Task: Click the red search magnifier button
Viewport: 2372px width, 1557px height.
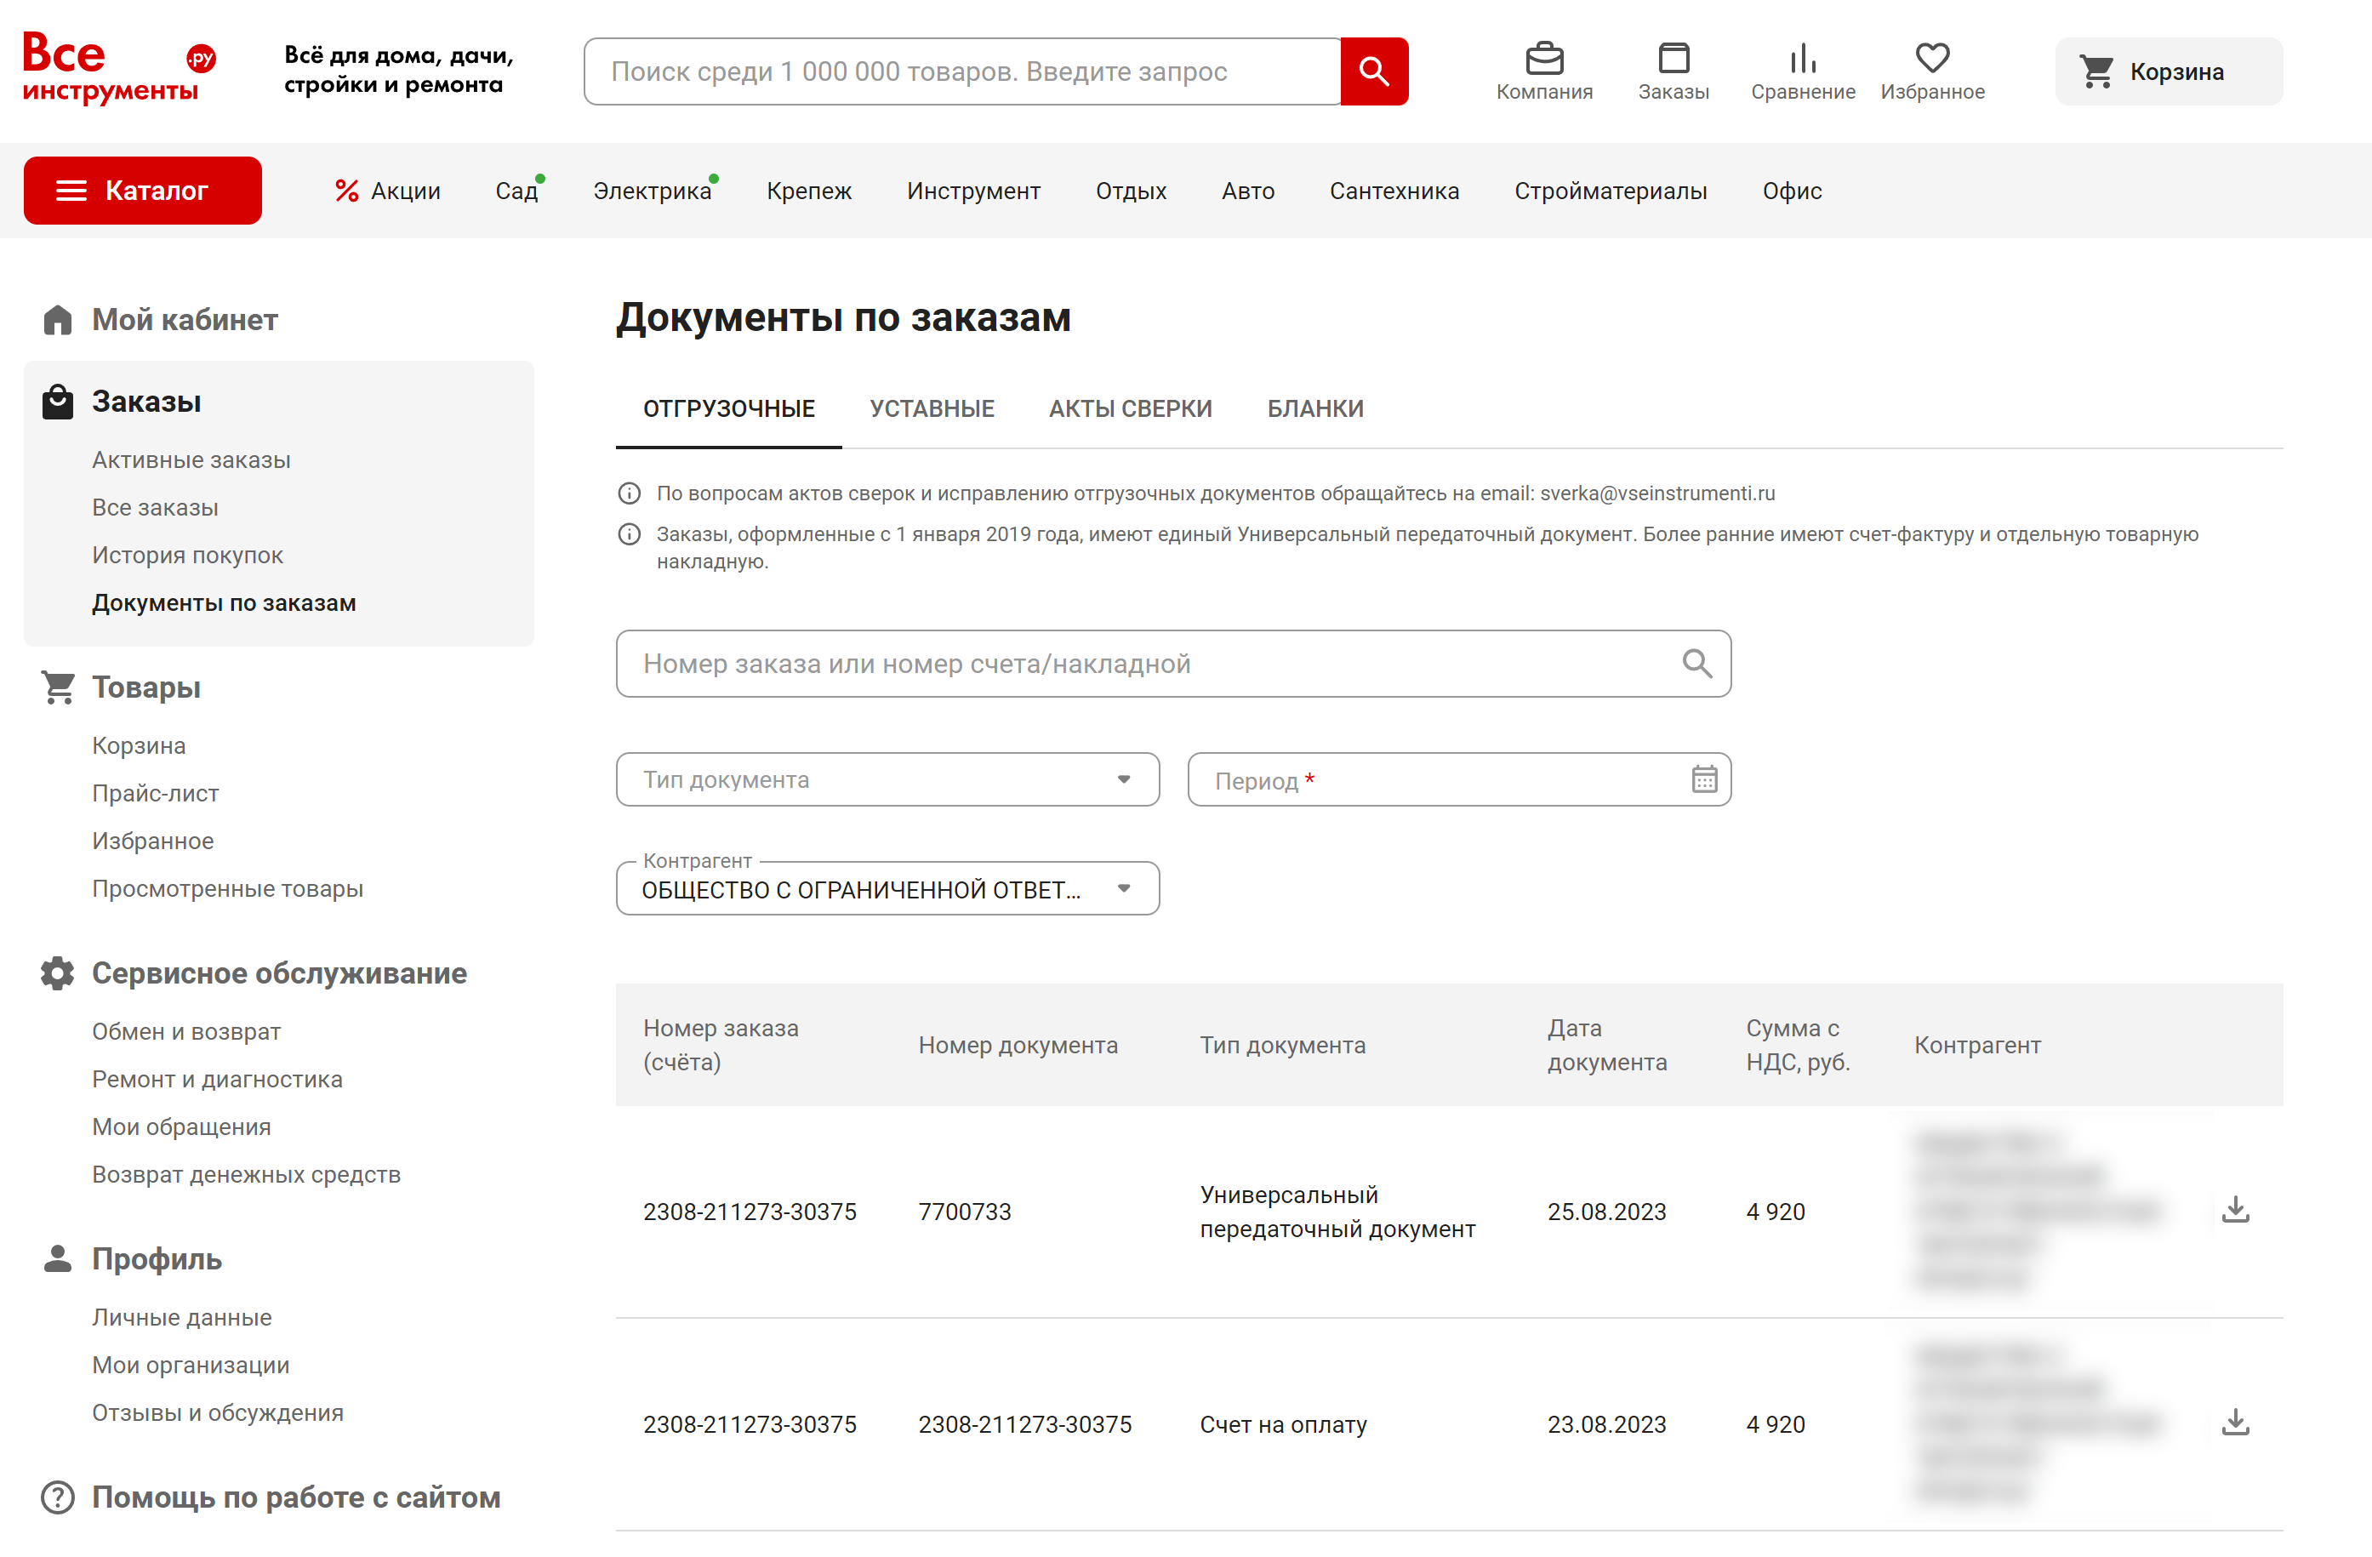Action: pyautogui.click(x=1373, y=71)
